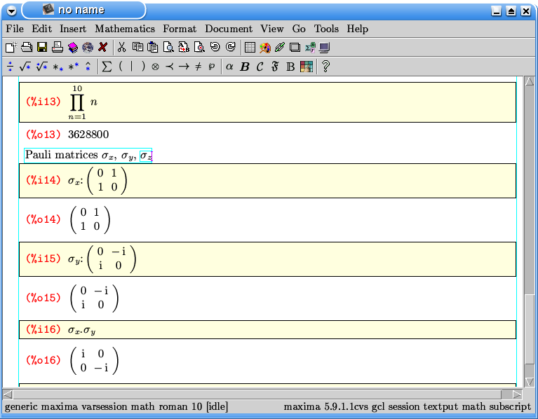Open the View menu
Screen dimensions: 538x419
point(272,29)
